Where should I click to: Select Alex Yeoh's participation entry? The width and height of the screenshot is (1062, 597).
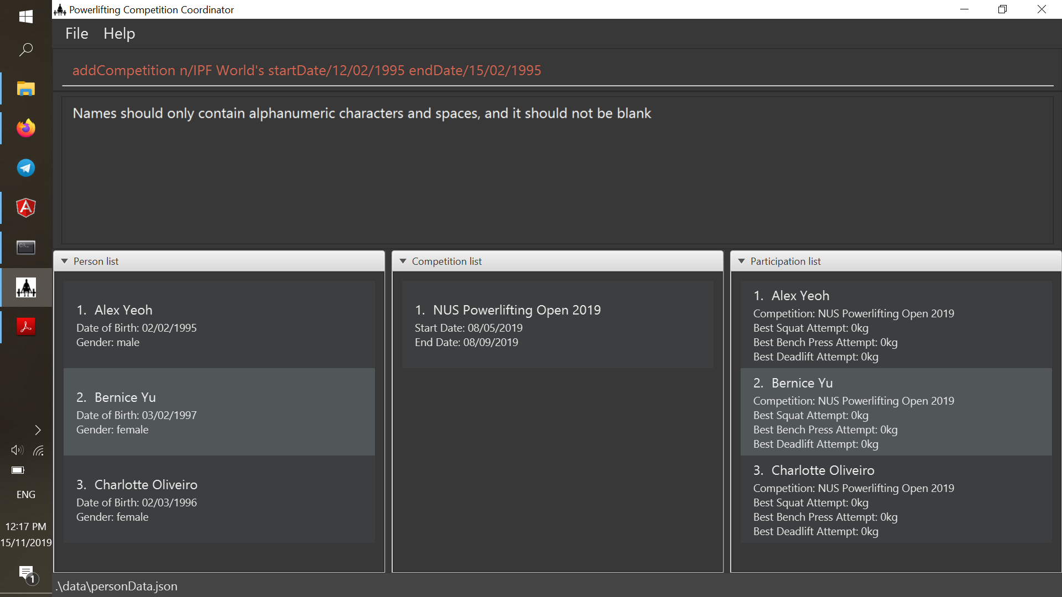tap(896, 325)
